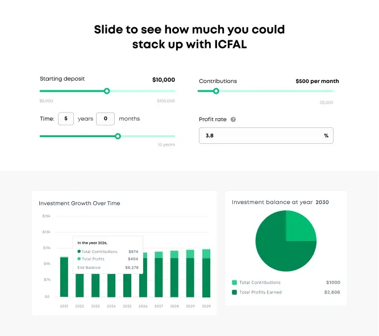Click the 2023 bar in growth chart
This screenshot has height=336, width=379.
click(x=95, y=285)
